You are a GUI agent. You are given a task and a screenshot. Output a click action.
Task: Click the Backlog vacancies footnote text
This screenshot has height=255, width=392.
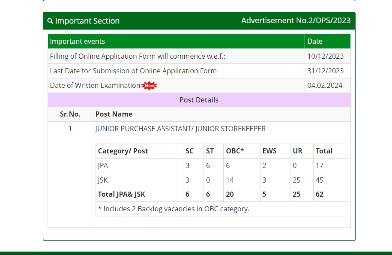click(174, 209)
